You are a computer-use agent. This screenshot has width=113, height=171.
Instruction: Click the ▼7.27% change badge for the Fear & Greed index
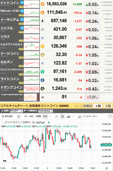pos(92,97)
